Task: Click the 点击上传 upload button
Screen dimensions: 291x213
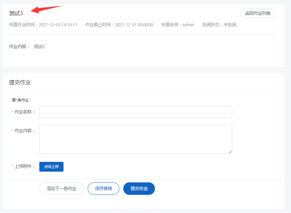Action: [51, 167]
